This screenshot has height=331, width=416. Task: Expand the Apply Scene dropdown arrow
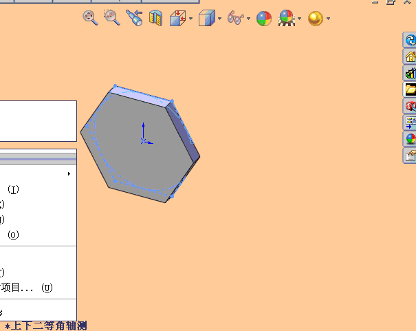coord(300,19)
